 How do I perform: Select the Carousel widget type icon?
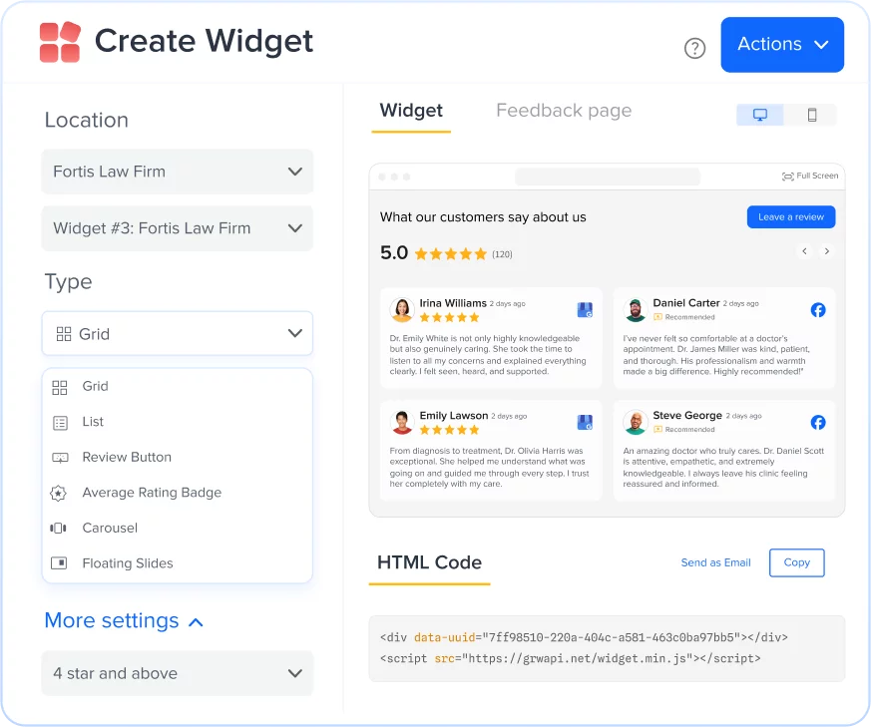[x=59, y=528]
